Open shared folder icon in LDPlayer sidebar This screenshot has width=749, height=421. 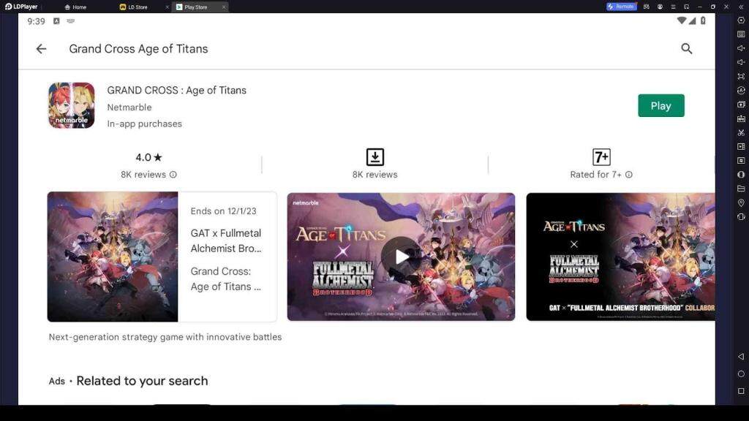coord(741,189)
